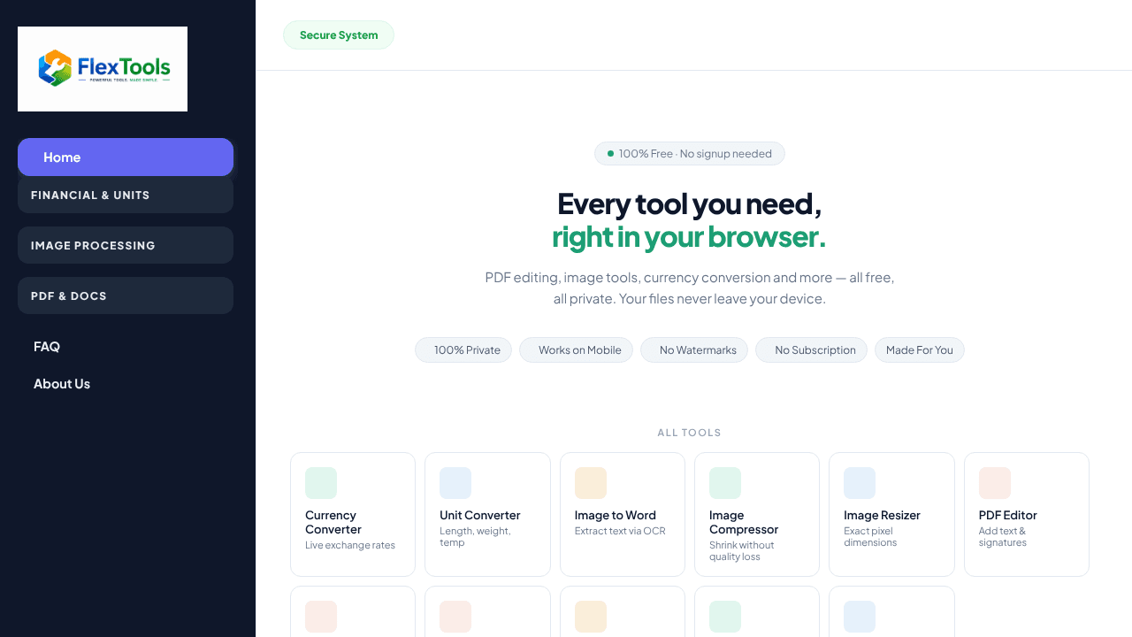Open the Image Resizer tool title
The height and width of the screenshot is (637, 1132).
(x=882, y=515)
